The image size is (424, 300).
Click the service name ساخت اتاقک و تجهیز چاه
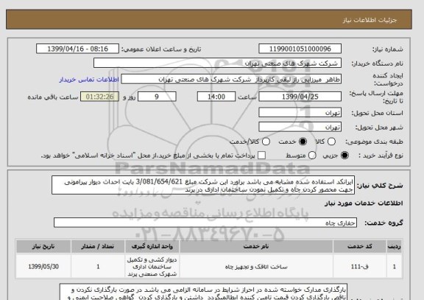point(256,267)
